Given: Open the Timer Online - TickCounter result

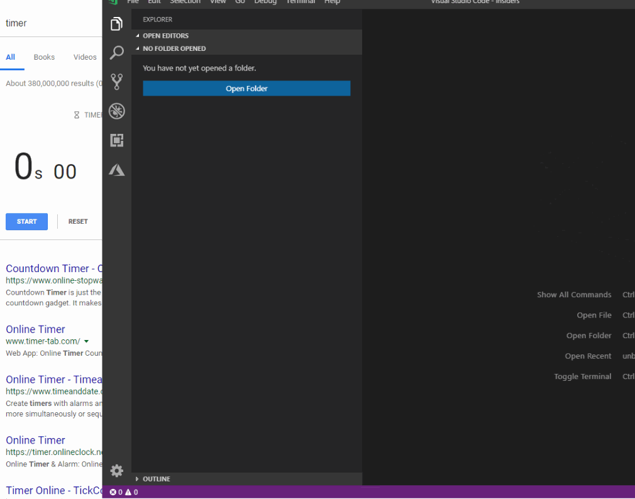Looking at the screenshot, I should point(54,490).
